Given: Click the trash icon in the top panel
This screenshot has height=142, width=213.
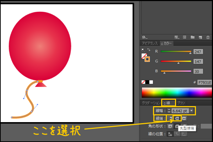Looking at the screenshot, I should [x=208, y=37].
